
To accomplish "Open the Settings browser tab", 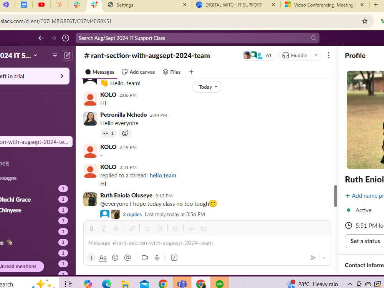I will (x=147, y=5).
